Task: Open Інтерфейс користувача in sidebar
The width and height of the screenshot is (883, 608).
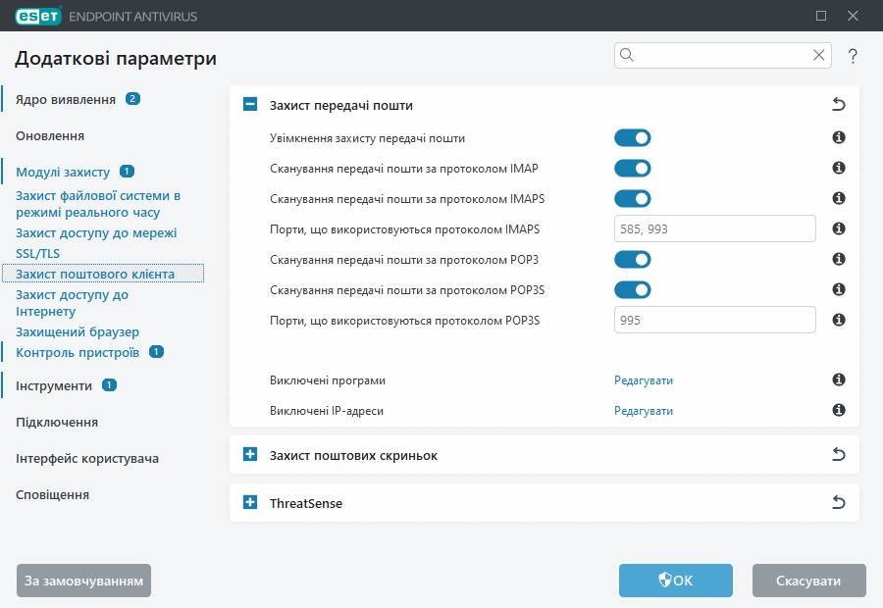Action: [87, 459]
